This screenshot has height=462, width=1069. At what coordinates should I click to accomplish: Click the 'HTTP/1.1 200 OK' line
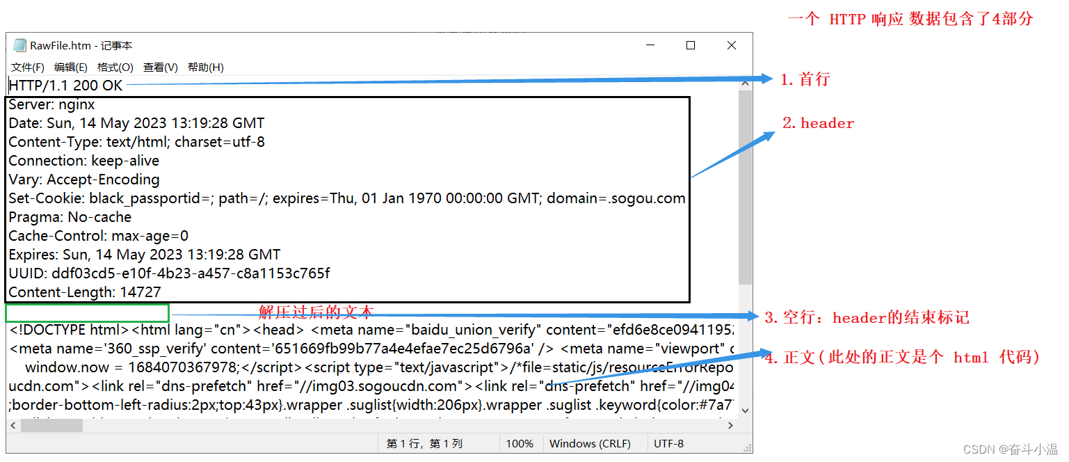[65, 86]
